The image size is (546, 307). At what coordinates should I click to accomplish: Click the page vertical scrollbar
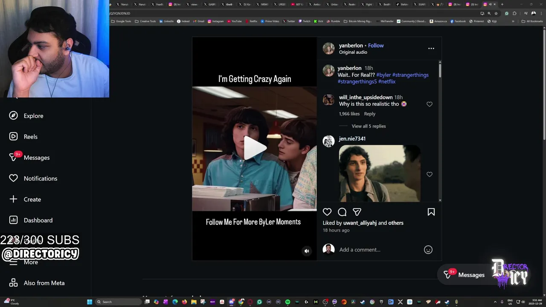pyautogui.click(x=544, y=85)
